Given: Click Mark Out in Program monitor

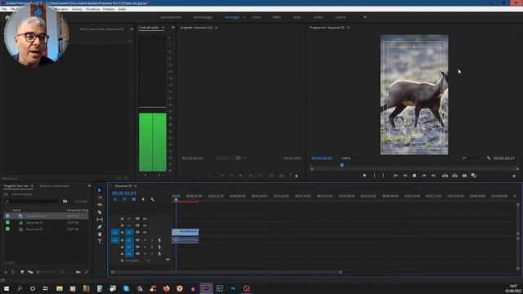Looking at the screenshot, I should (383, 176).
